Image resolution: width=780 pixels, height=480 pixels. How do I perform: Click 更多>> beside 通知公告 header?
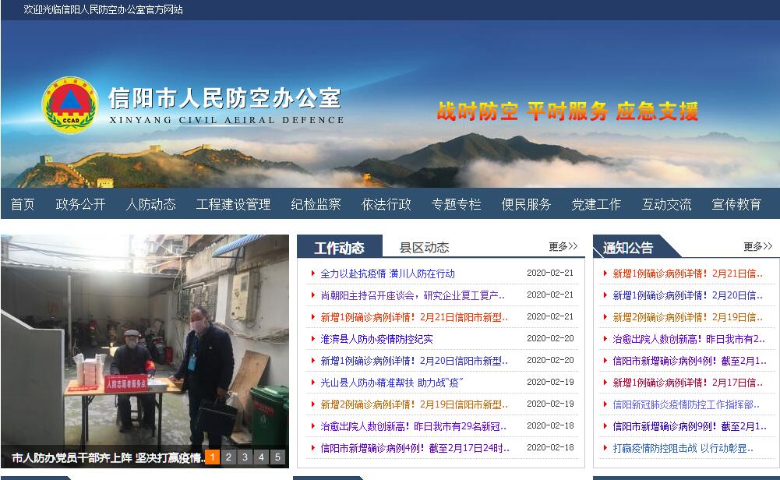(x=757, y=246)
